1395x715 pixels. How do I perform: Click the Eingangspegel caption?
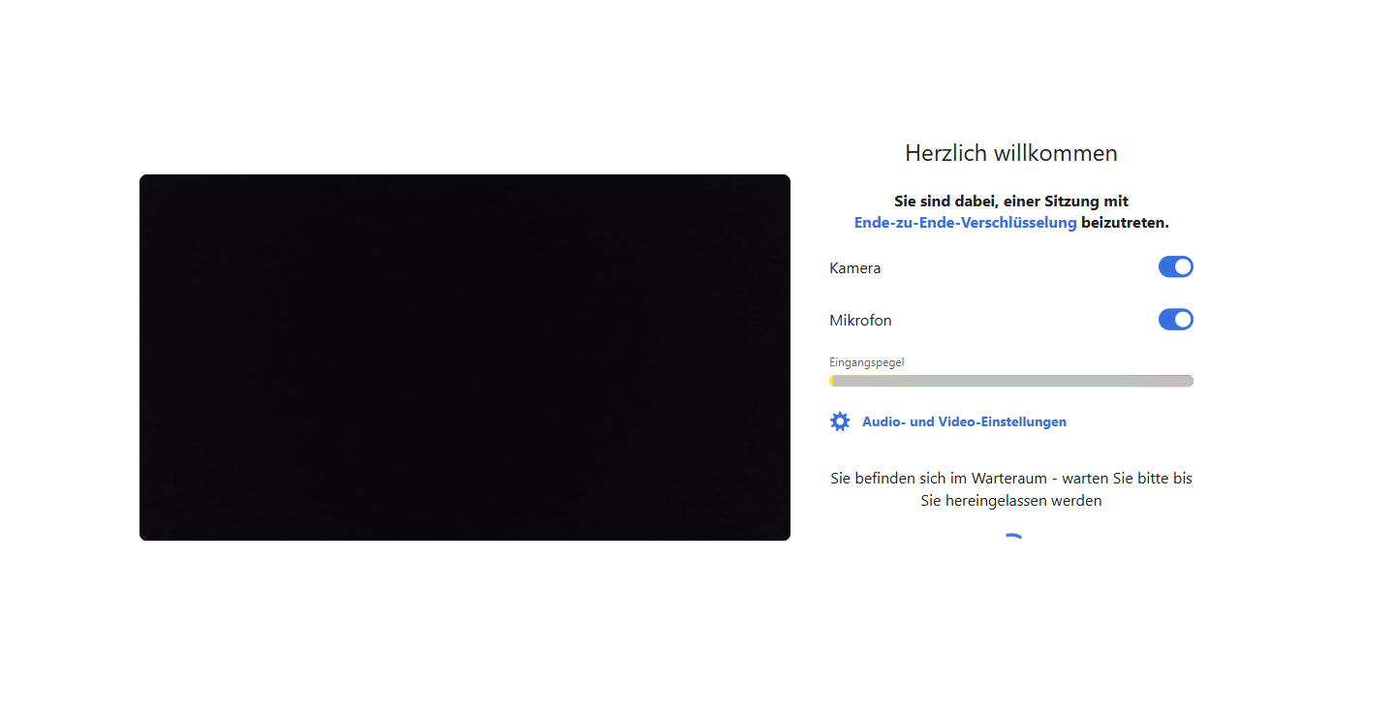(x=866, y=362)
